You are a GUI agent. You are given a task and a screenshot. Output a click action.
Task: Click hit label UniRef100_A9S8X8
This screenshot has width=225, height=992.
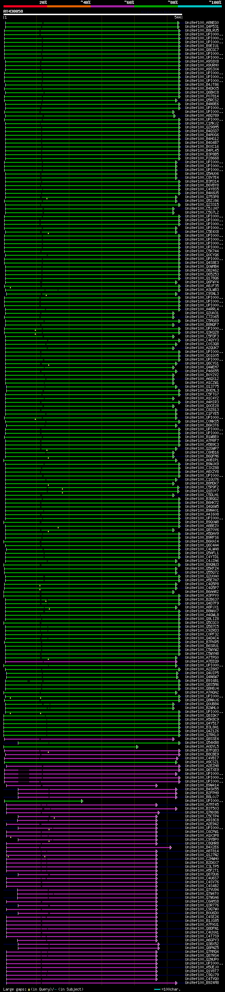pos(202,61)
